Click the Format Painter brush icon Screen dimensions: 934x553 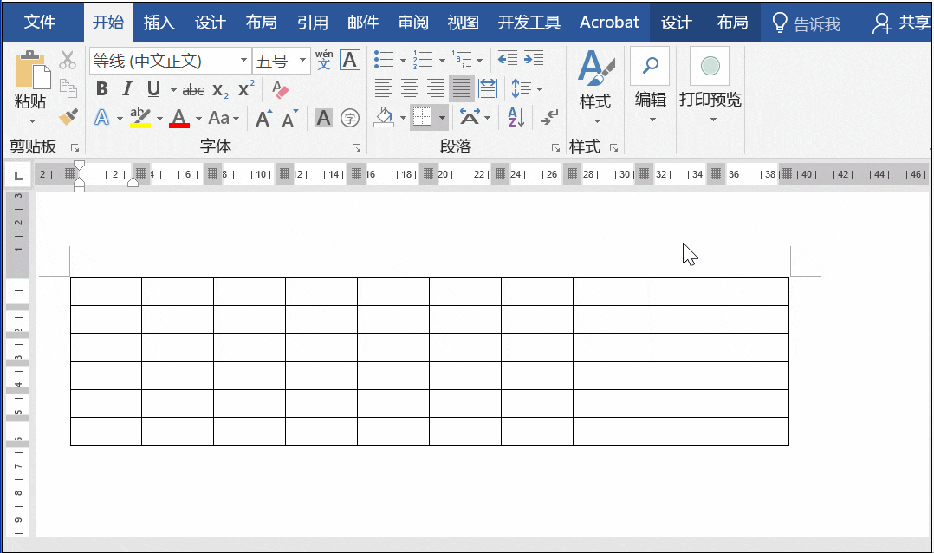coord(68,116)
